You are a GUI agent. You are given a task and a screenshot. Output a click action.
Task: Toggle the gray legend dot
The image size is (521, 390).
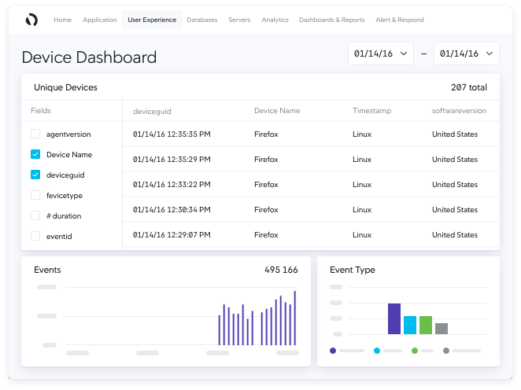pyautogui.click(x=446, y=351)
